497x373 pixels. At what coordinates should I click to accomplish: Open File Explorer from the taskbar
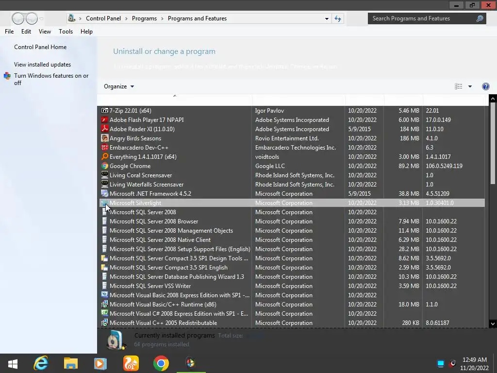click(x=71, y=363)
